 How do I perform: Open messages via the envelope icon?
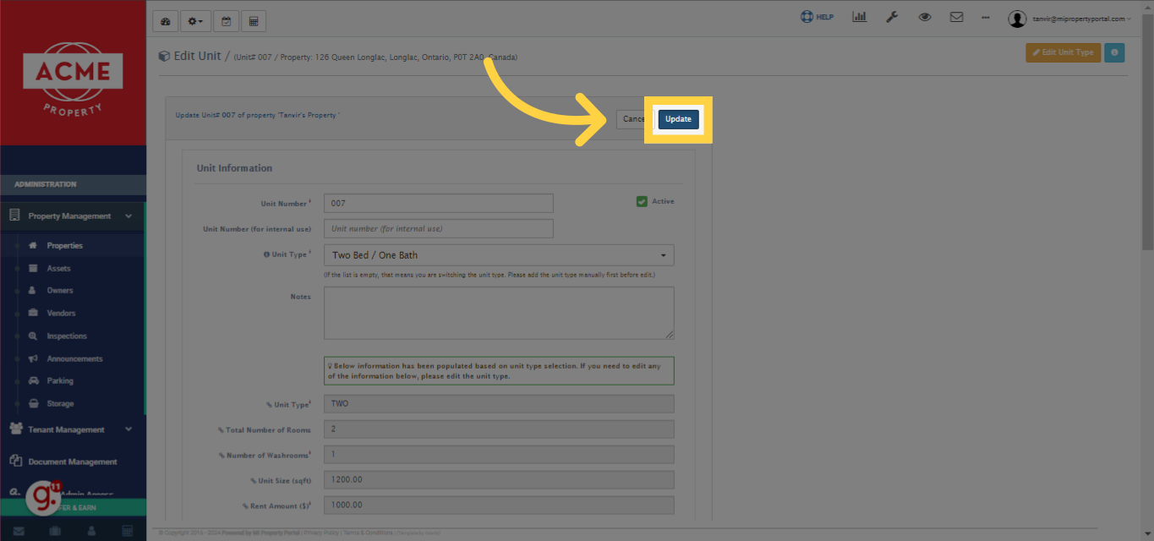tap(956, 16)
